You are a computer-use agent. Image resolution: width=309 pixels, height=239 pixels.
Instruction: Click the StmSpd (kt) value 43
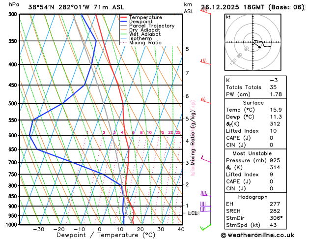pos(273,225)
